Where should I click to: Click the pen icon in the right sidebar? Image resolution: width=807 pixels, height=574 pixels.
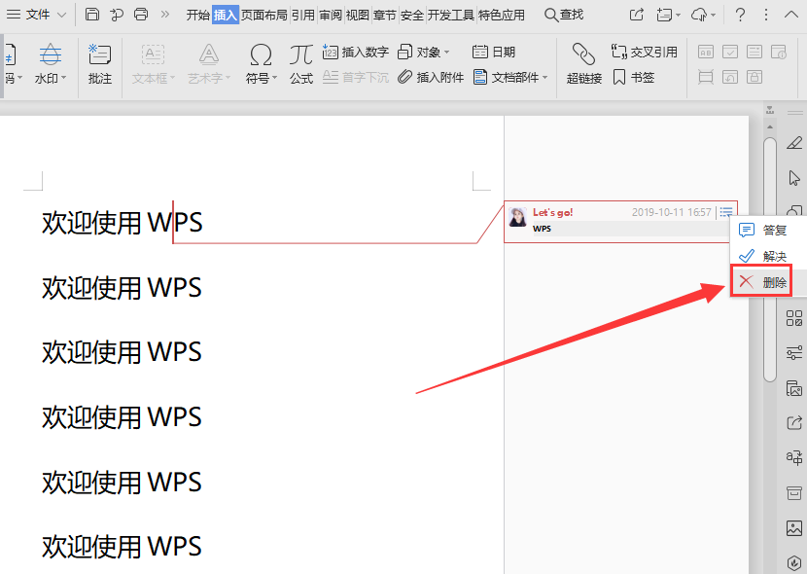pos(794,143)
